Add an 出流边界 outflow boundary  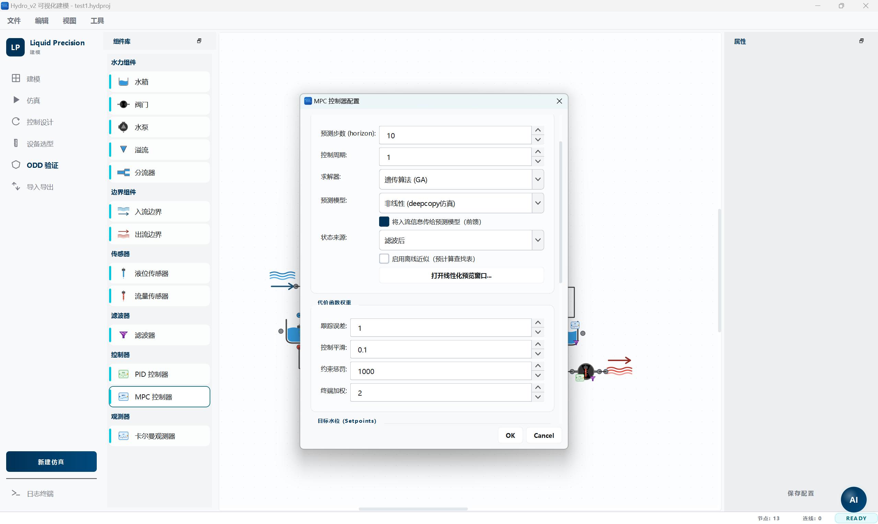pos(159,234)
